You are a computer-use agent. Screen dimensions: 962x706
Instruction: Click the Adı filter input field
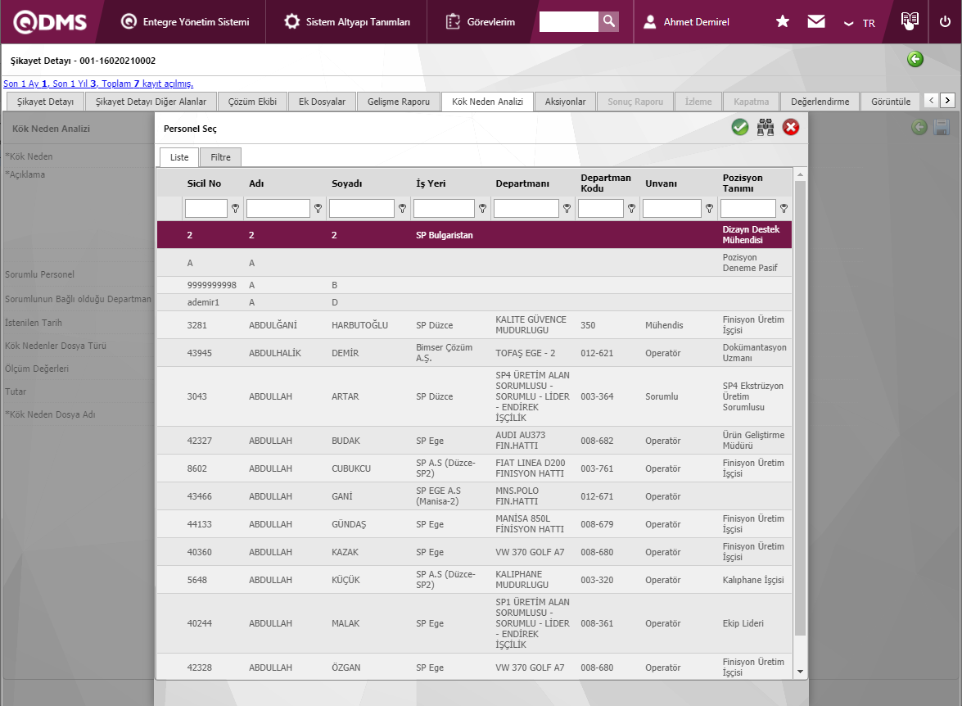[x=278, y=209]
